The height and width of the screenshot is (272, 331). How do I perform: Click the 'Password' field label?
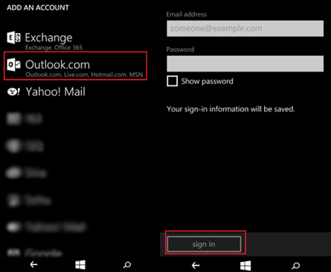coord(180,50)
